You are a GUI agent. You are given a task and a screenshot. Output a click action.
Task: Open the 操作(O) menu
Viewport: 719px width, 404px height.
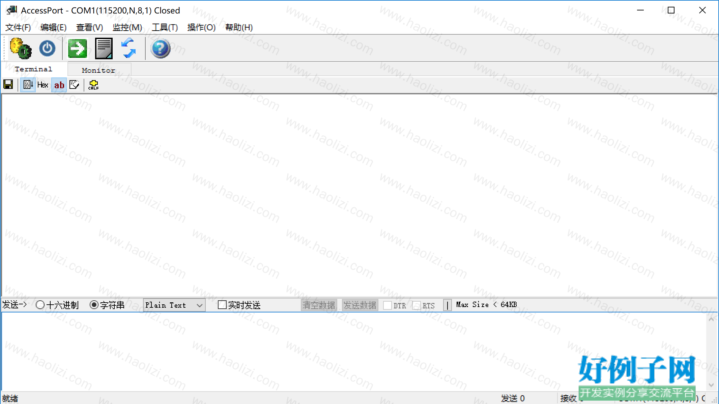coord(202,27)
